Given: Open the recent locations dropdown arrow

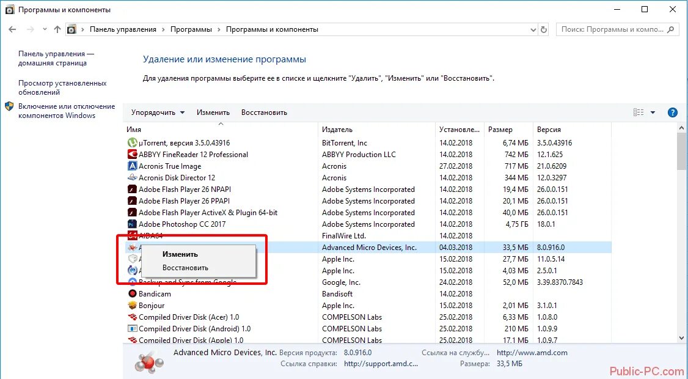Looking at the screenshot, I should [x=45, y=29].
